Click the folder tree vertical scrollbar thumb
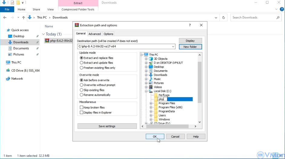The height and width of the screenshot is (159, 285). point(200,82)
